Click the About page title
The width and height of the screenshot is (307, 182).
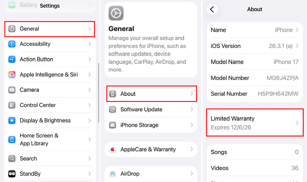click(254, 9)
